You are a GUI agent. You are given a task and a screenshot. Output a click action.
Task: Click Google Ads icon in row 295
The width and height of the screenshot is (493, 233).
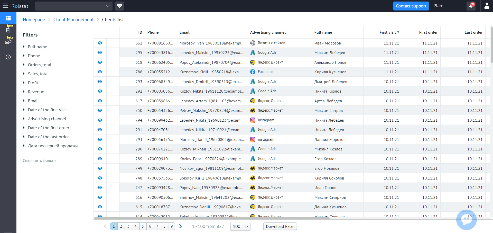(253, 52)
